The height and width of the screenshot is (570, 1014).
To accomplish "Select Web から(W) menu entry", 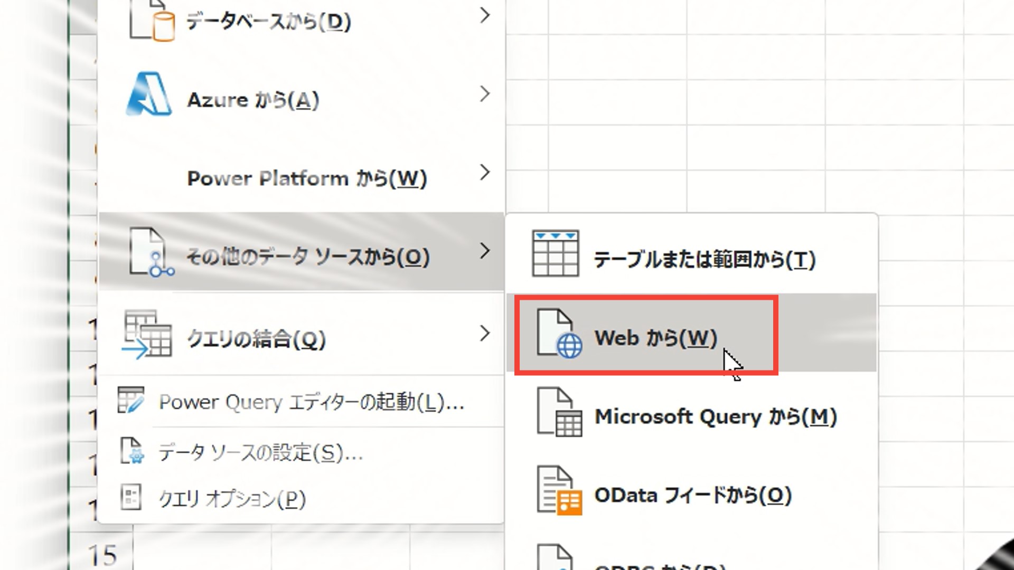I will coord(655,338).
